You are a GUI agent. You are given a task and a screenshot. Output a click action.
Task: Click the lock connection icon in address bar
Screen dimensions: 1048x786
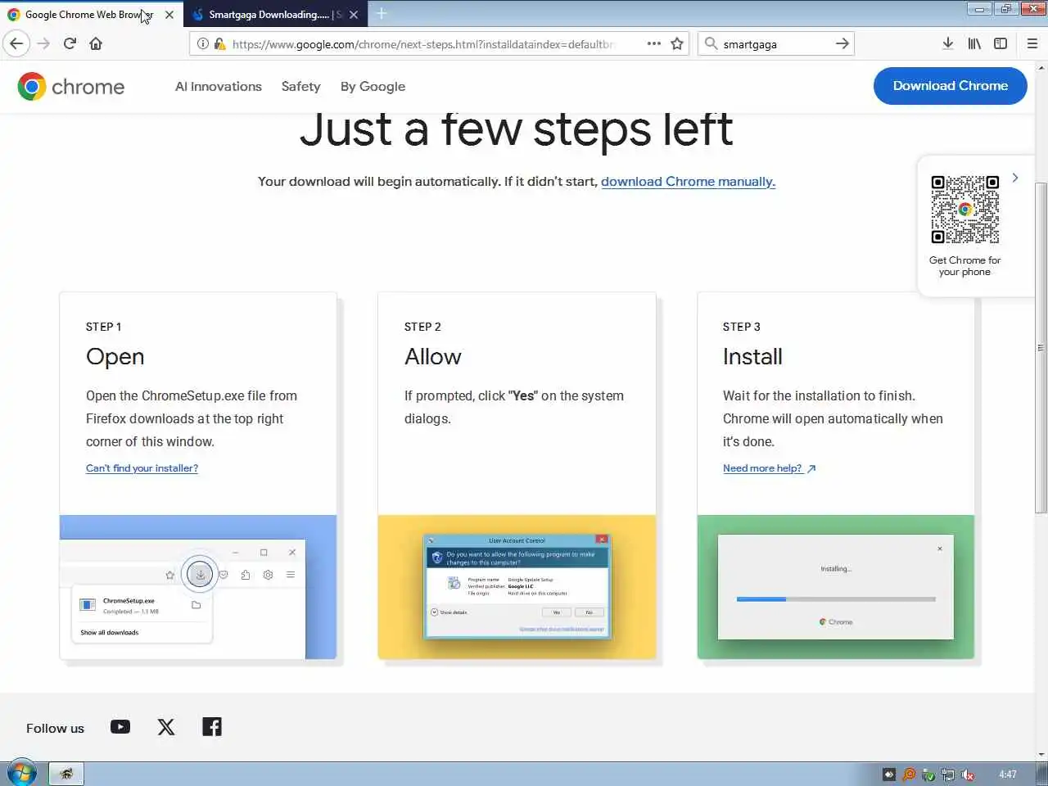point(219,44)
